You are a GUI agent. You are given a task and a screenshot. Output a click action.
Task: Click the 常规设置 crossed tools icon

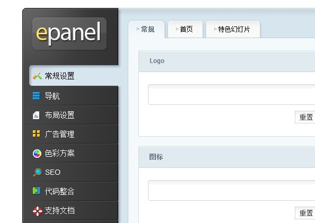[x=37, y=76]
